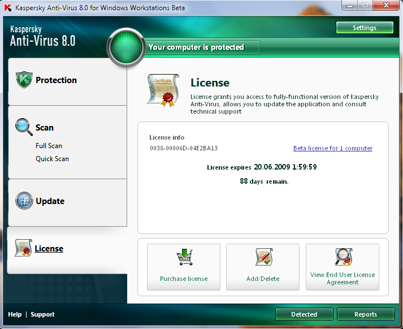The image size is (403, 329).
Task: Close the Kaspersky window
Action: pos(386,5)
